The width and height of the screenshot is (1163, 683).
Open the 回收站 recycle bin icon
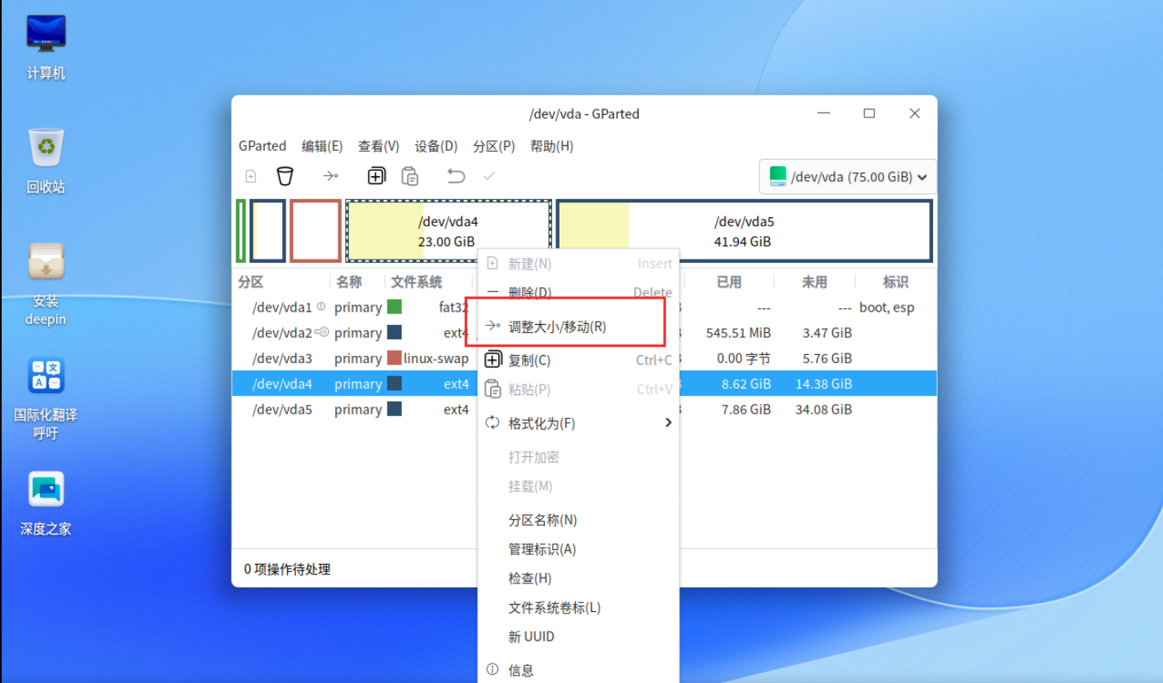point(46,161)
